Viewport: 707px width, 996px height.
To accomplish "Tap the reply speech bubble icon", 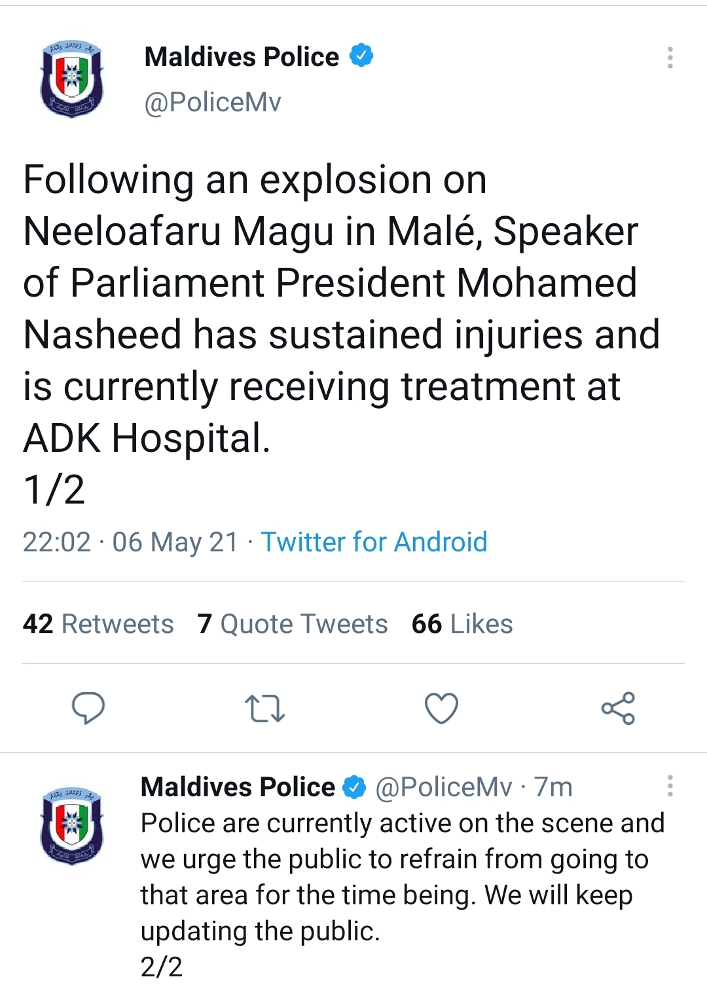I will point(88,708).
